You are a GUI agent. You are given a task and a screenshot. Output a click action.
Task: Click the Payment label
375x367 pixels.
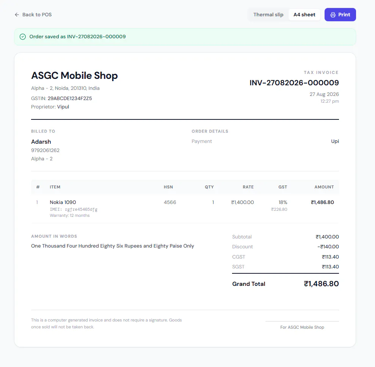coord(202,141)
